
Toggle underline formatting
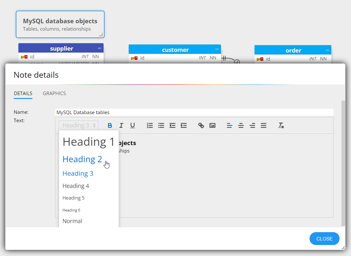tap(132, 125)
